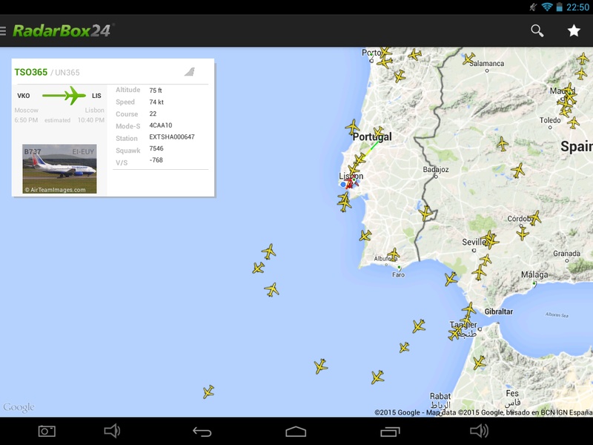
Task: Tap the VKO departure airport code
Action: tap(24, 96)
